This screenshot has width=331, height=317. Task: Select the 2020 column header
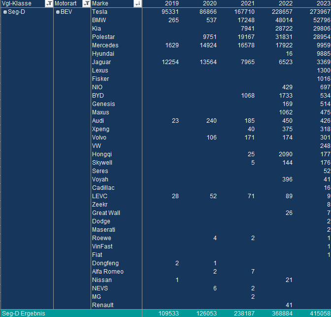[210, 3]
